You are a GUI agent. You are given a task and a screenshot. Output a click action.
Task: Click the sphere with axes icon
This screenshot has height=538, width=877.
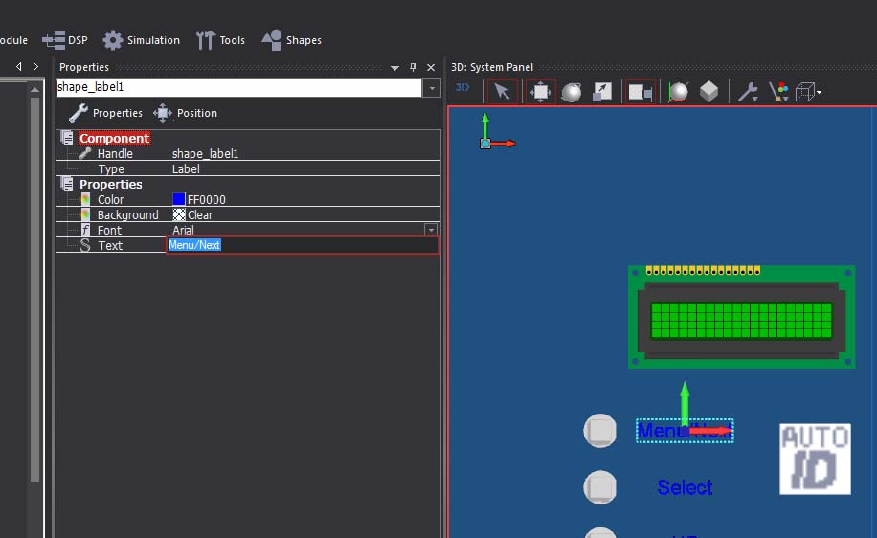click(x=678, y=92)
